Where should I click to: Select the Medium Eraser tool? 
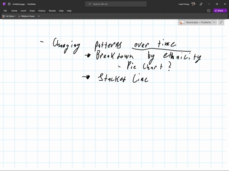26,16
